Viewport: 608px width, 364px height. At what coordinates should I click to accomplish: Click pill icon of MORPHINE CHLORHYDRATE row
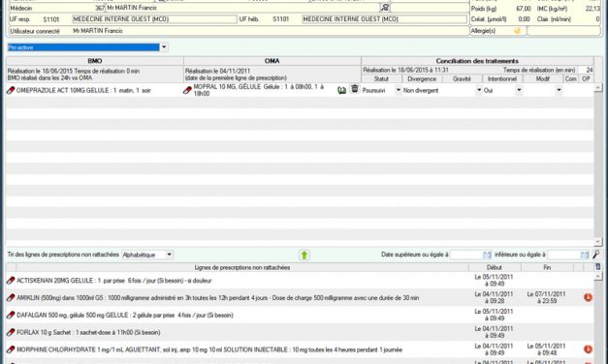pos(11,349)
